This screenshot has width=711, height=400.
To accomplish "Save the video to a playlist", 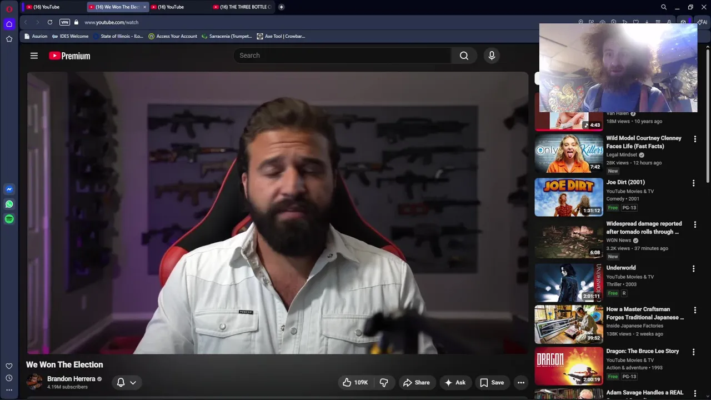I will [492, 382].
